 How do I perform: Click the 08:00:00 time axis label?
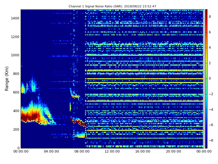[82, 151]
